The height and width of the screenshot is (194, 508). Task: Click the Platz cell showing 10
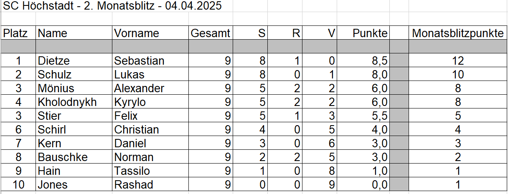coord(18,184)
